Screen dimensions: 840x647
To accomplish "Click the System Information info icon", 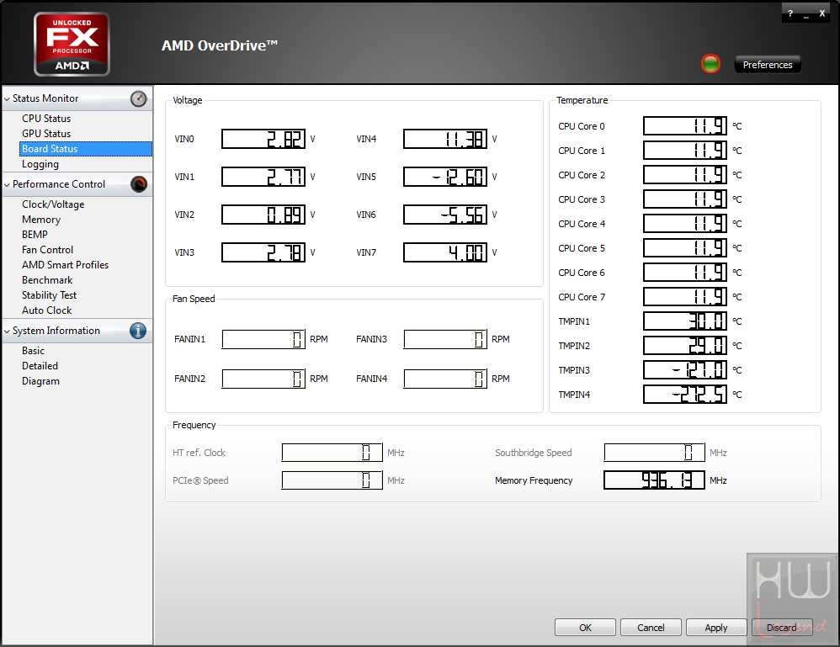I will (138, 331).
